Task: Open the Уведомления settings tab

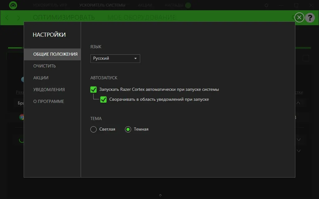Action: 49,90
